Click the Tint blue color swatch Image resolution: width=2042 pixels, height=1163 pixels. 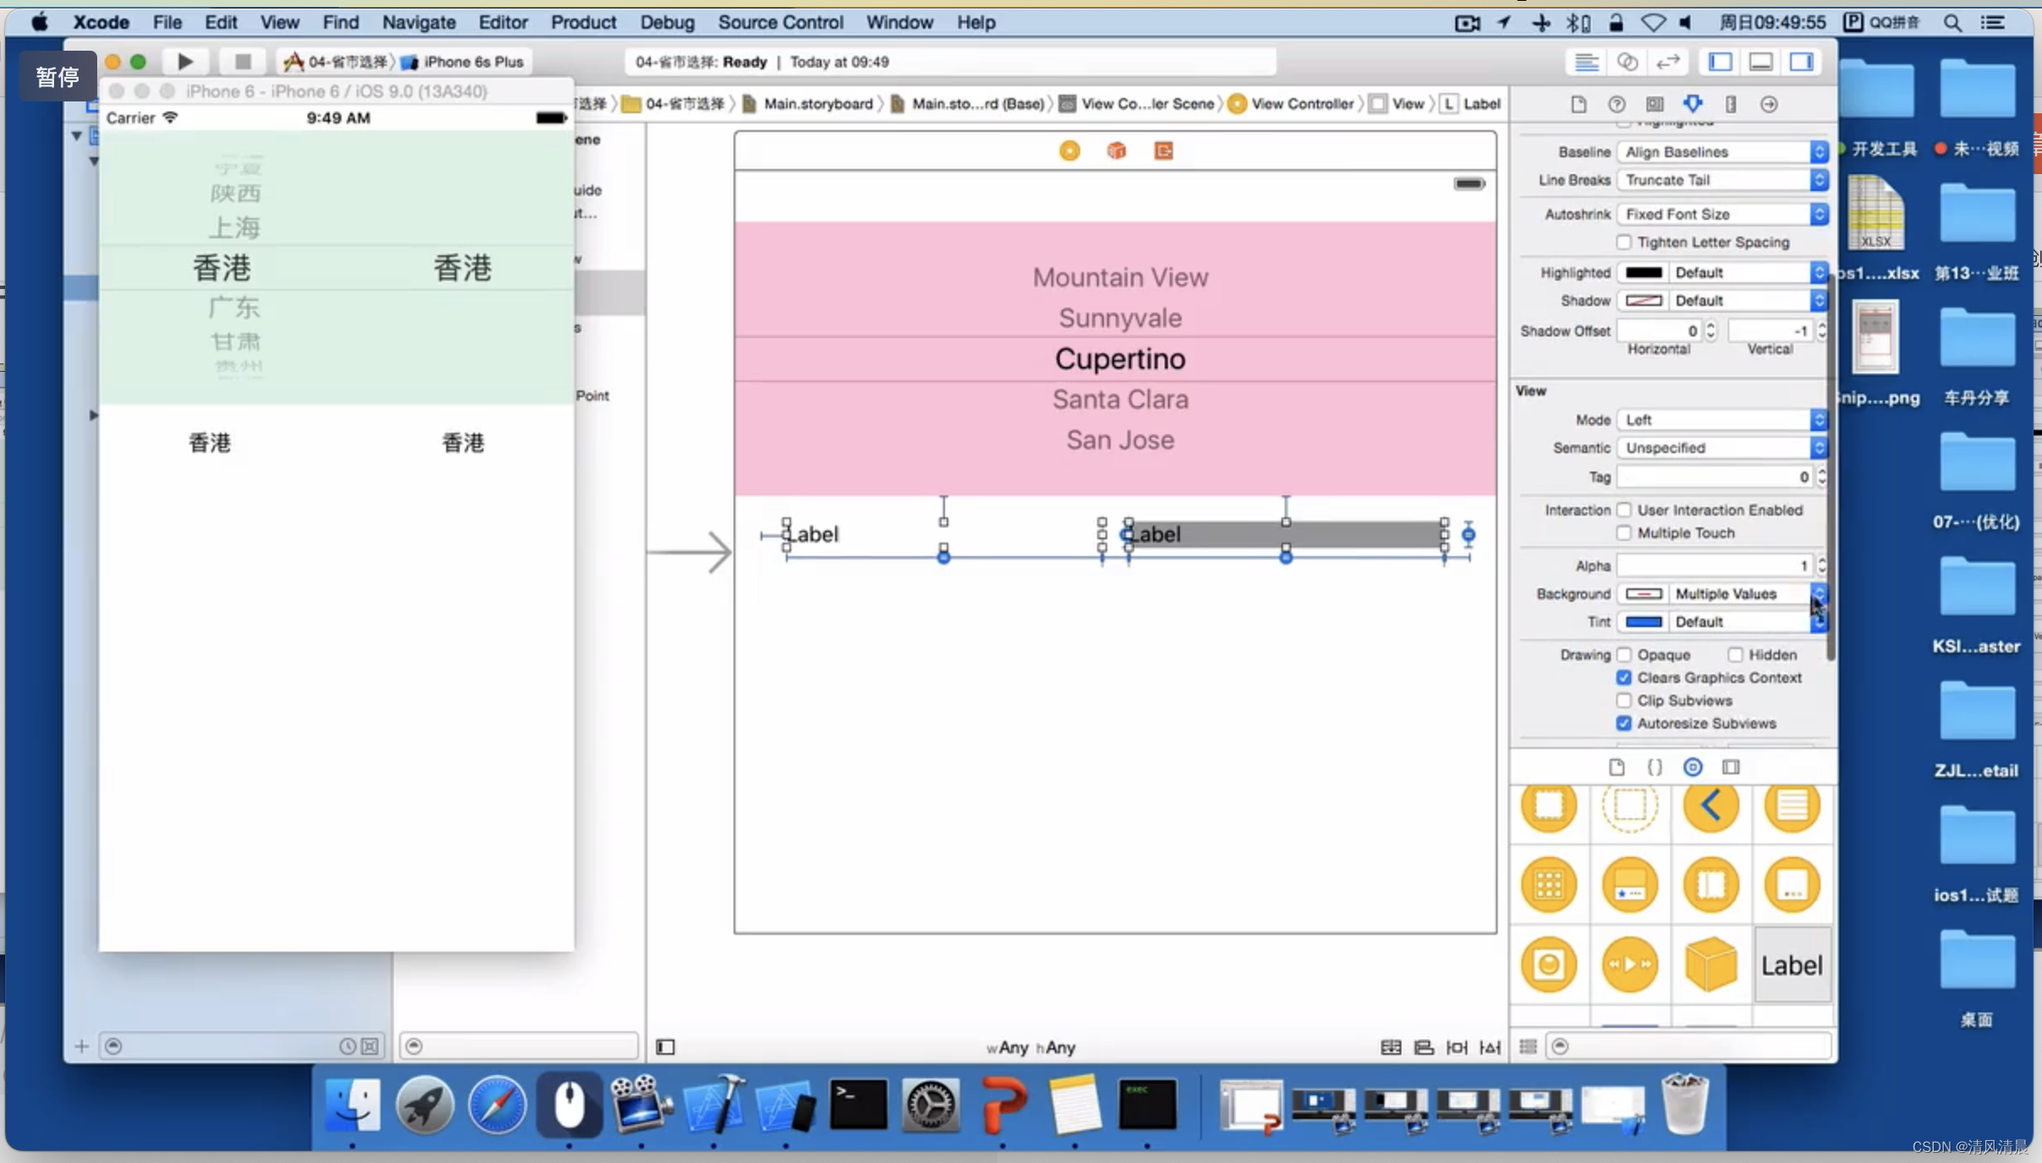[1643, 622]
